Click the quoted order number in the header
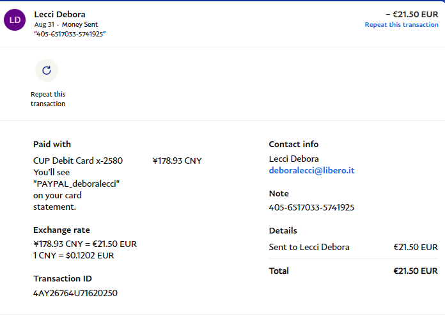The height and width of the screenshot is (316, 445). click(x=70, y=34)
